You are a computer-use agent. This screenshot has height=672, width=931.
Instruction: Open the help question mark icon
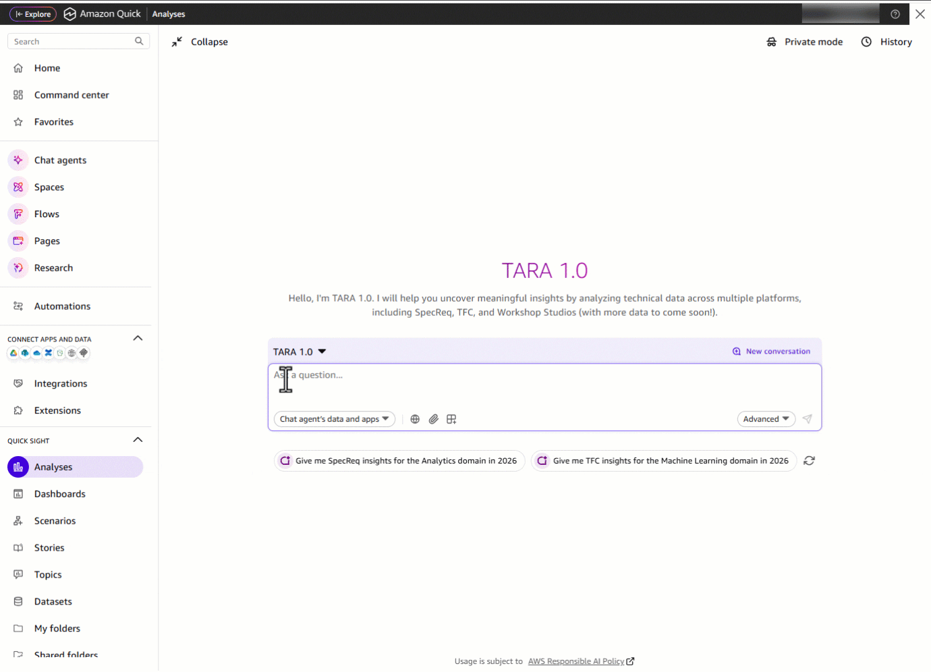tap(895, 14)
